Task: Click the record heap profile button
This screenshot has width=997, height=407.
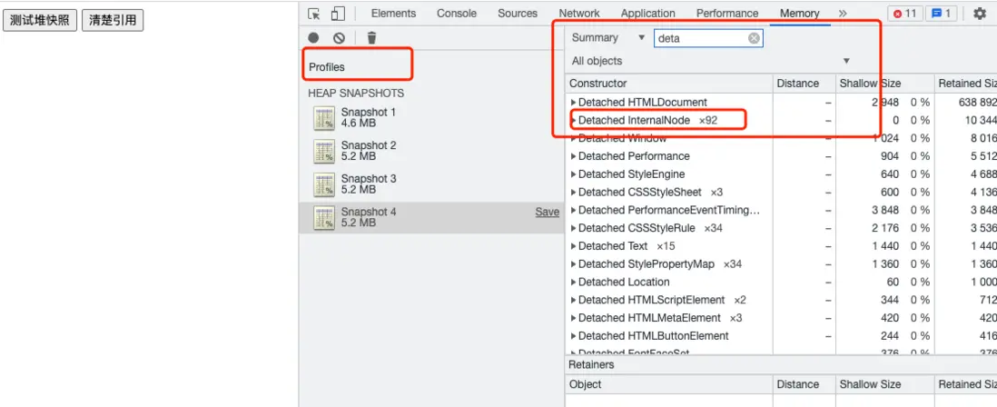Action: [x=314, y=38]
